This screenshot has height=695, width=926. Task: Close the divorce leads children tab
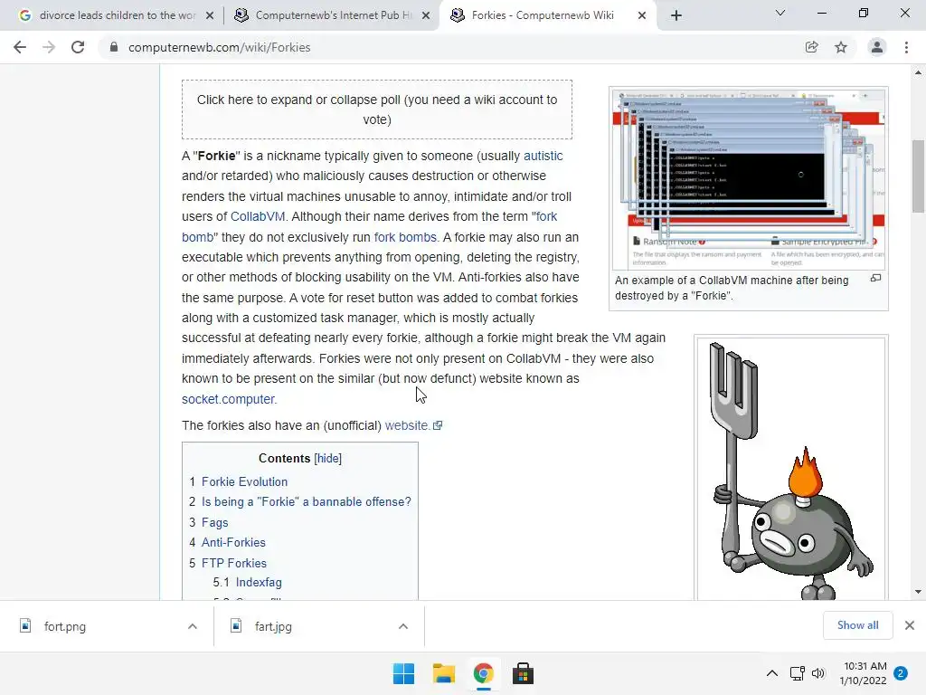click(210, 15)
